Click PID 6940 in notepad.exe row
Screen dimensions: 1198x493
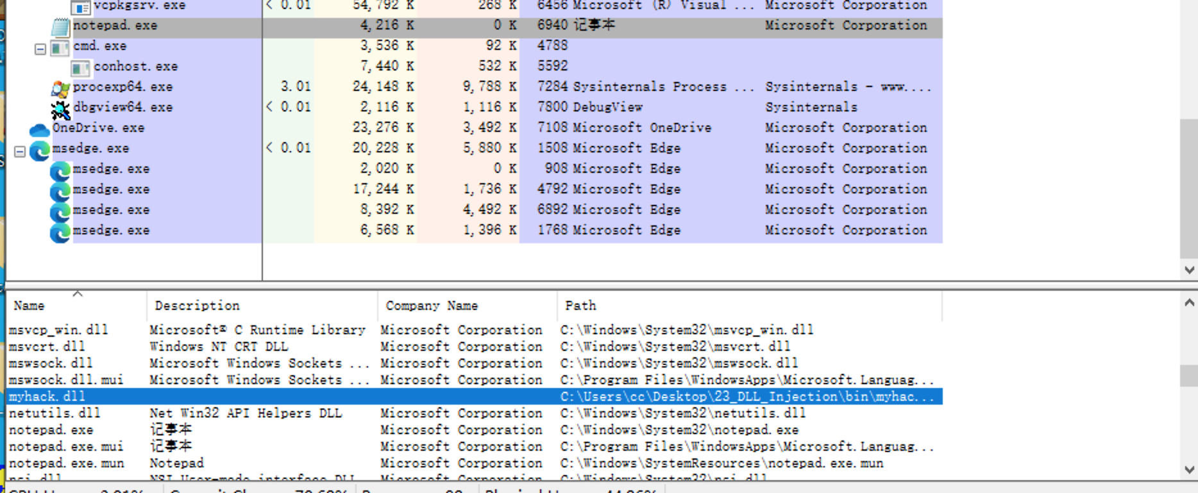click(552, 25)
